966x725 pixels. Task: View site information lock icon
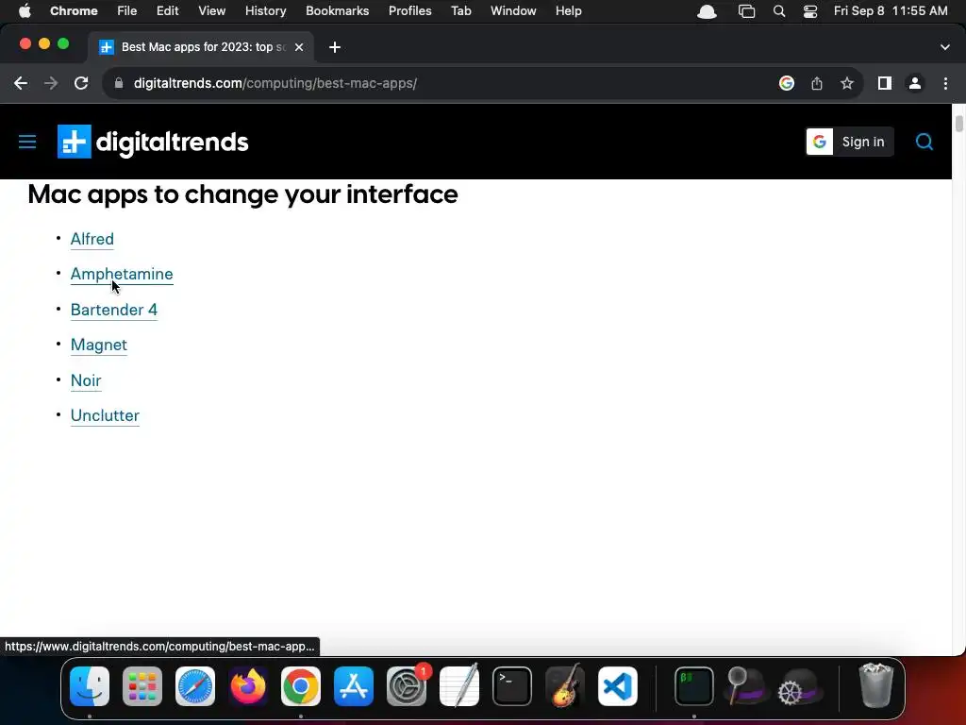coord(119,83)
